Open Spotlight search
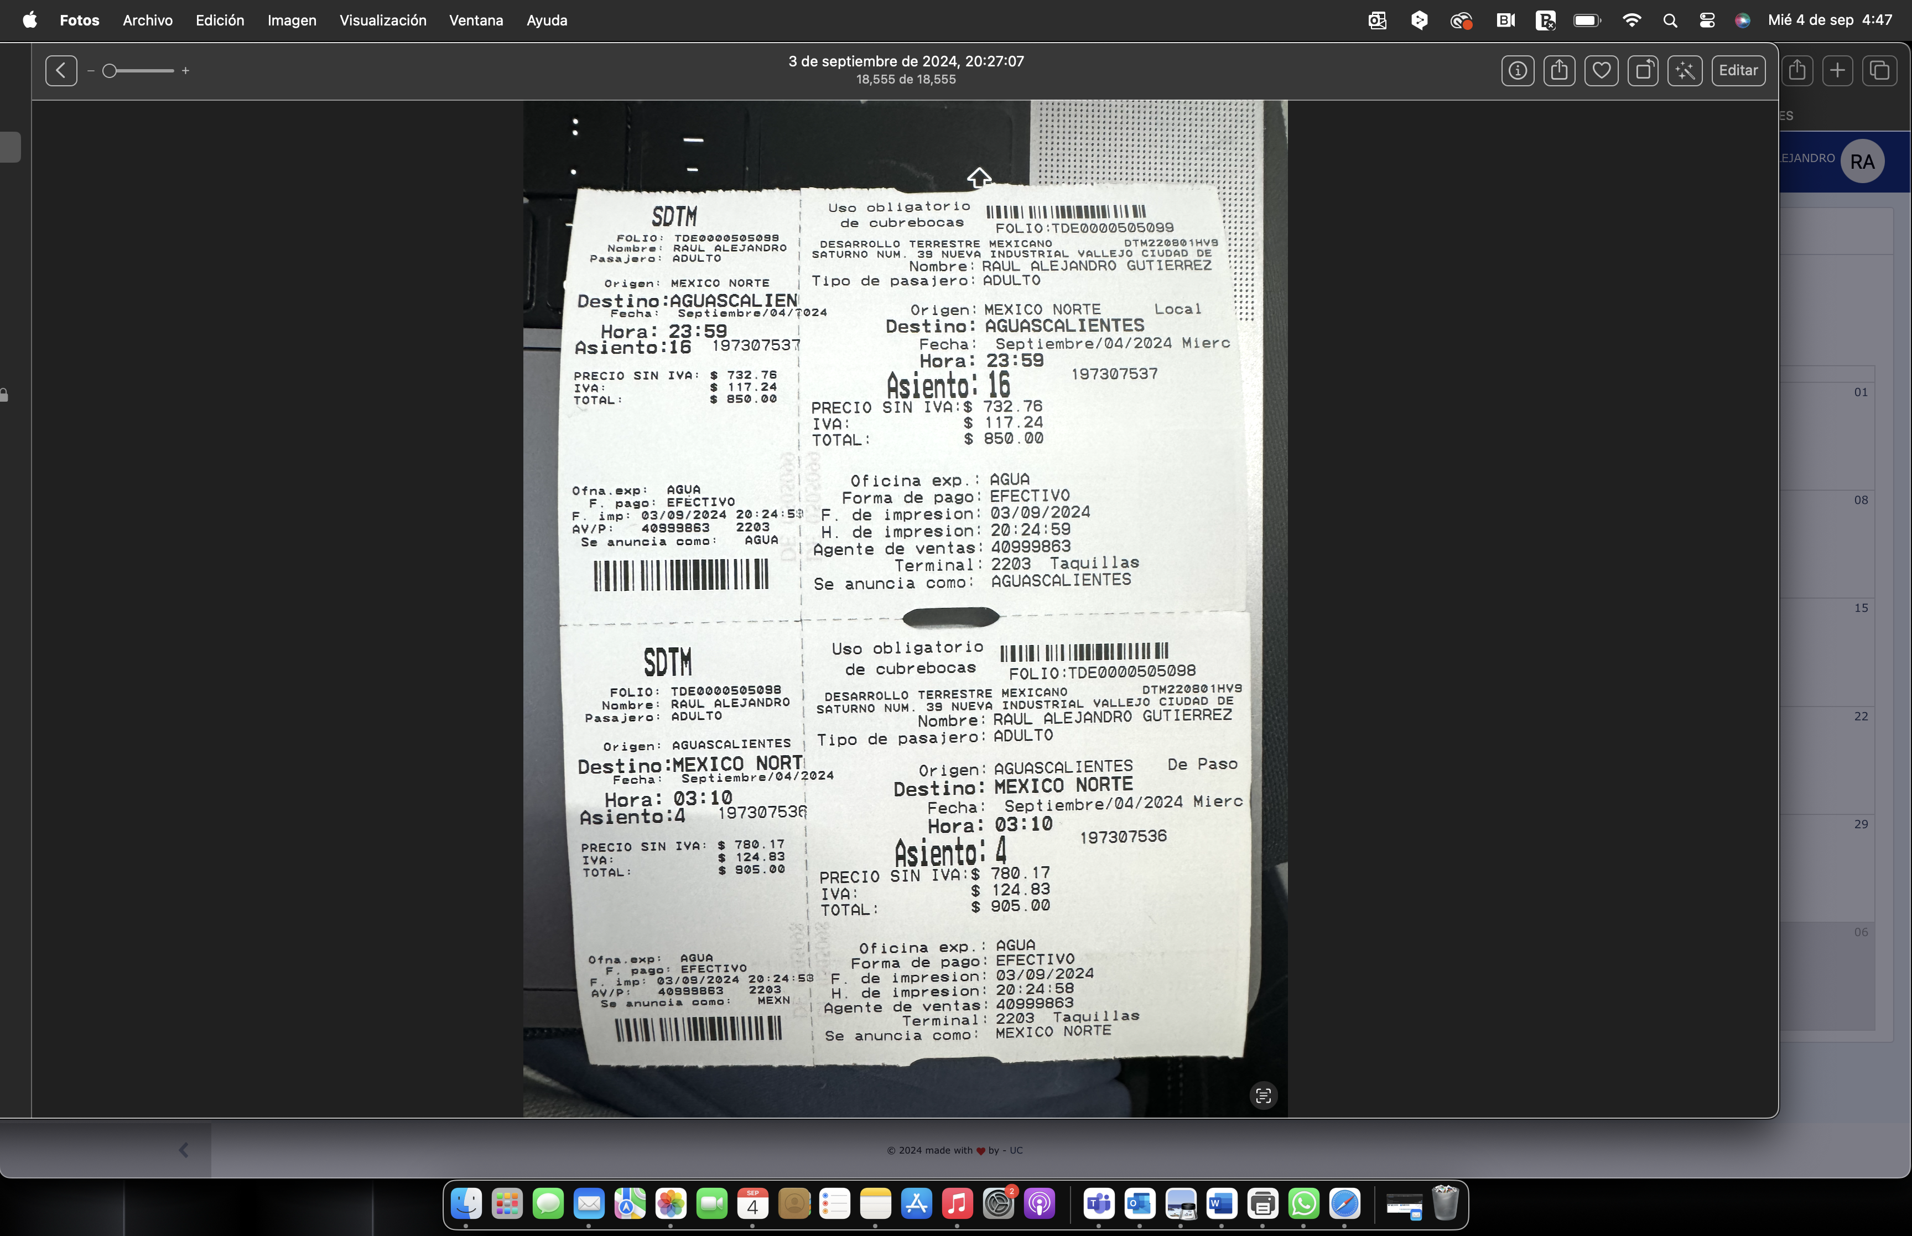Viewport: 1912px width, 1236px height. point(1670,21)
